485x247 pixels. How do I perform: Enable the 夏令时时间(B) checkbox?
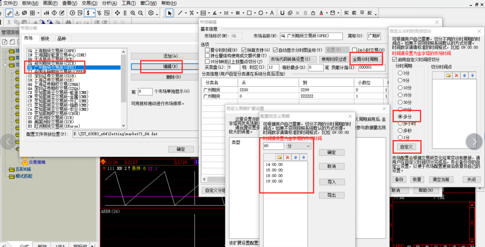tap(207, 50)
